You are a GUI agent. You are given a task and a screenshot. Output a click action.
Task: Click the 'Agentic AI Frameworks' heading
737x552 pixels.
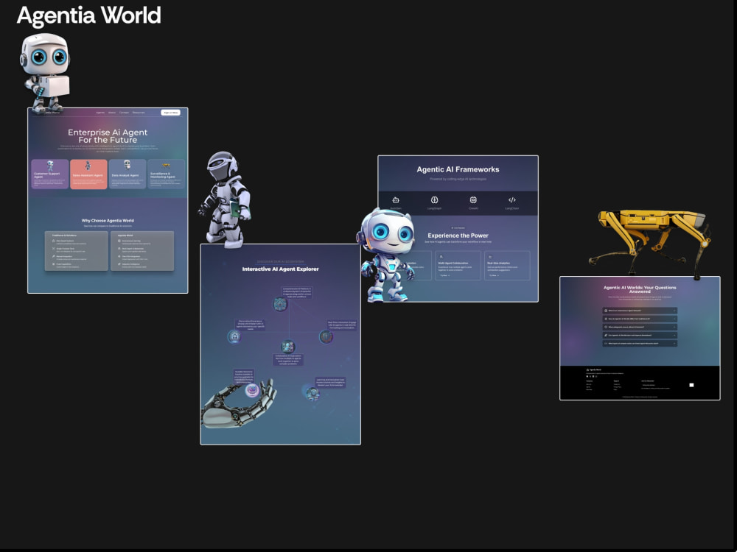click(458, 169)
